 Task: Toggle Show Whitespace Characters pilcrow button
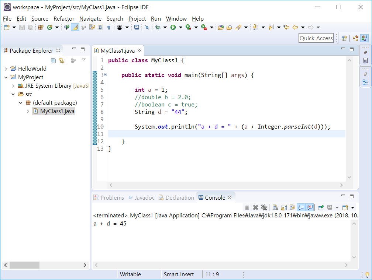(x=109, y=27)
